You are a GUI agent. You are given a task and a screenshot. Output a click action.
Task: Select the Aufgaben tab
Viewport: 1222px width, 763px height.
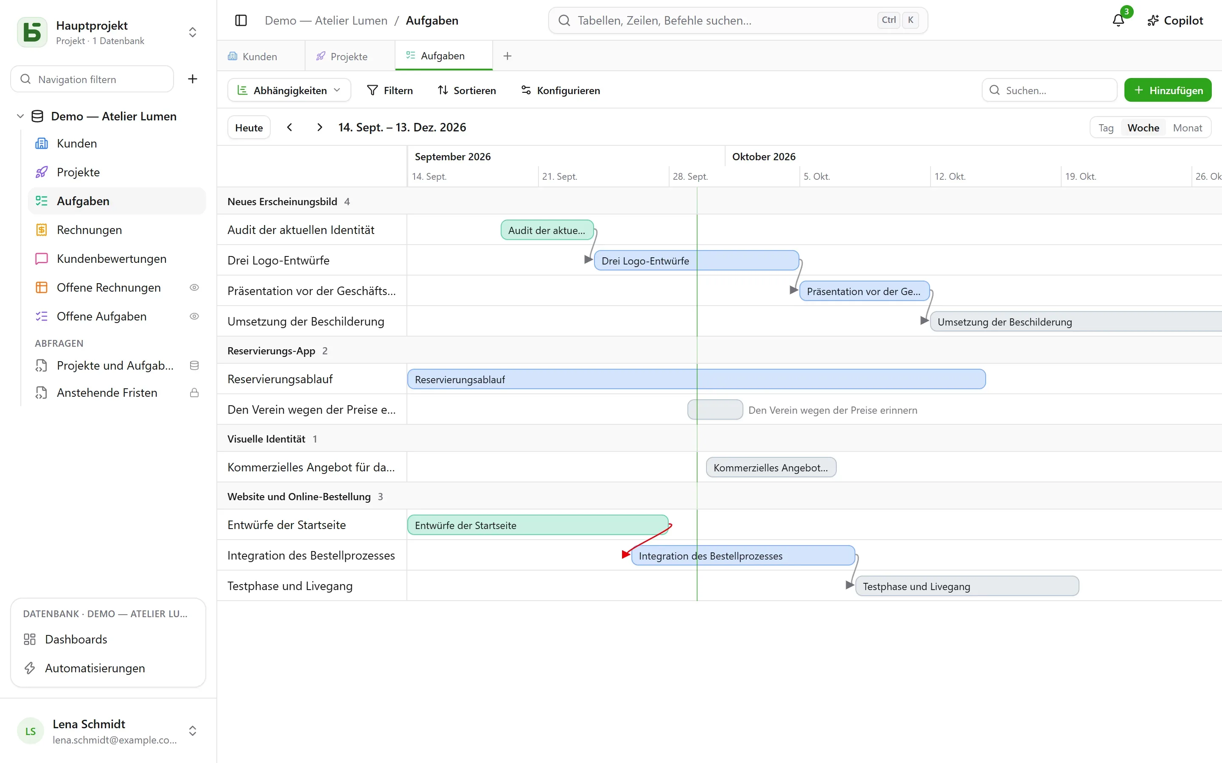[x=443, y=56]
